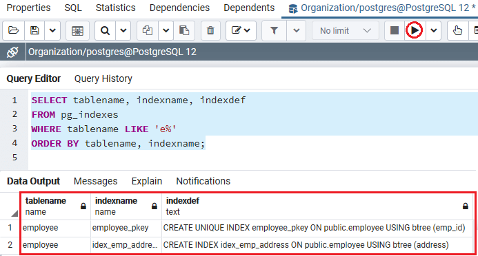Open the Explain tab
The height and width of the screenshot is (256, 478).
(147, 181)
